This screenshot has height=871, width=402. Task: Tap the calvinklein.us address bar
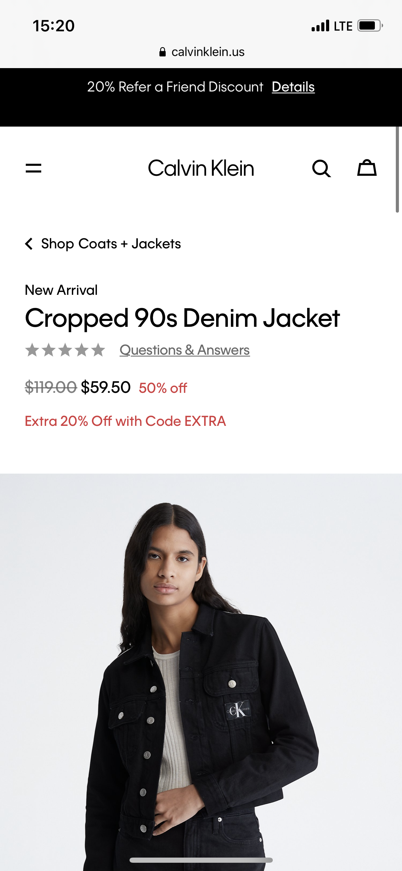tap(202, 52)
